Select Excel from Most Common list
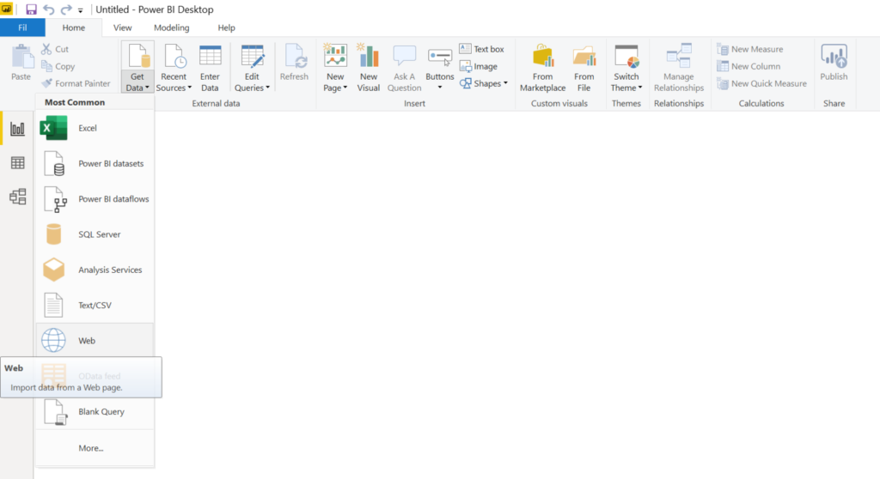The width and height of the screenshot is (880, 479). coord(88,128)
